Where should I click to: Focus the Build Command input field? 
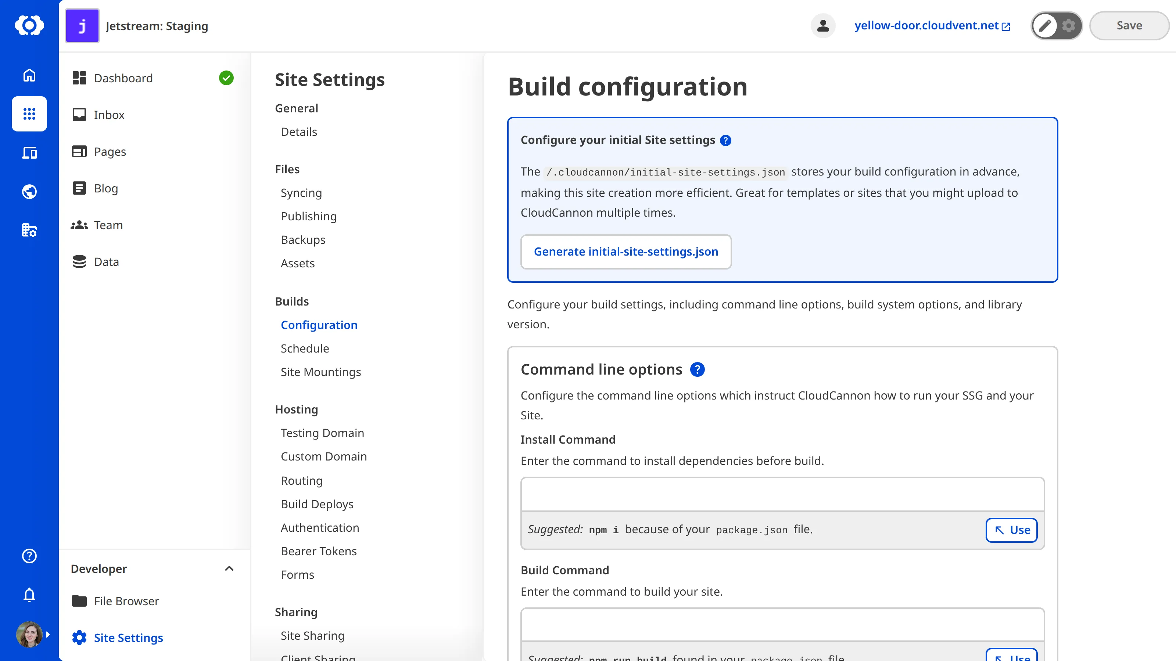782,625
